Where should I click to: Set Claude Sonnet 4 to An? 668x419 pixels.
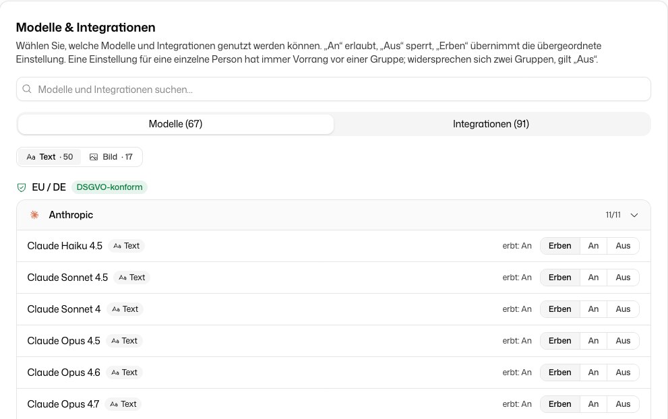click(593, 309)
